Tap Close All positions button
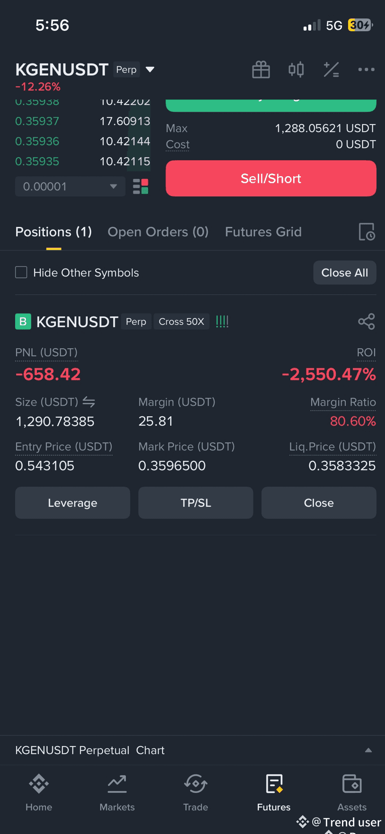The height and width of the screenshot is (834, 385). (x=345, y=273)
